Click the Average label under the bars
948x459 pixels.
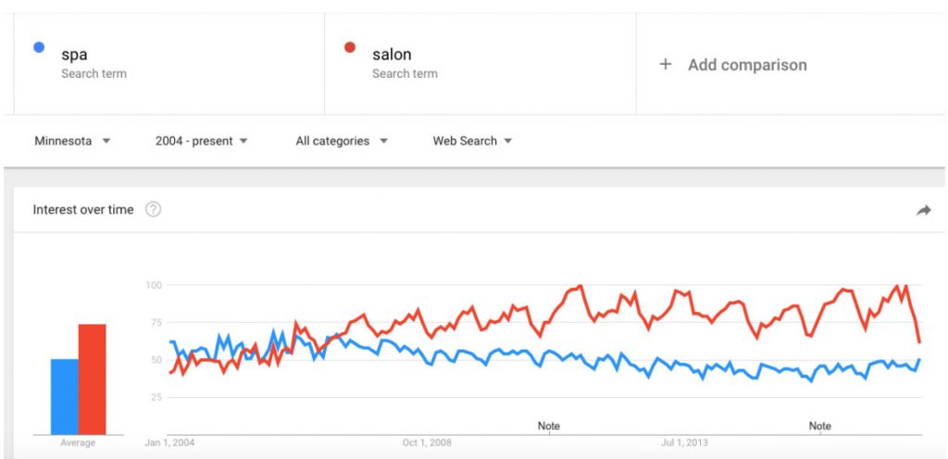[78, 442]
